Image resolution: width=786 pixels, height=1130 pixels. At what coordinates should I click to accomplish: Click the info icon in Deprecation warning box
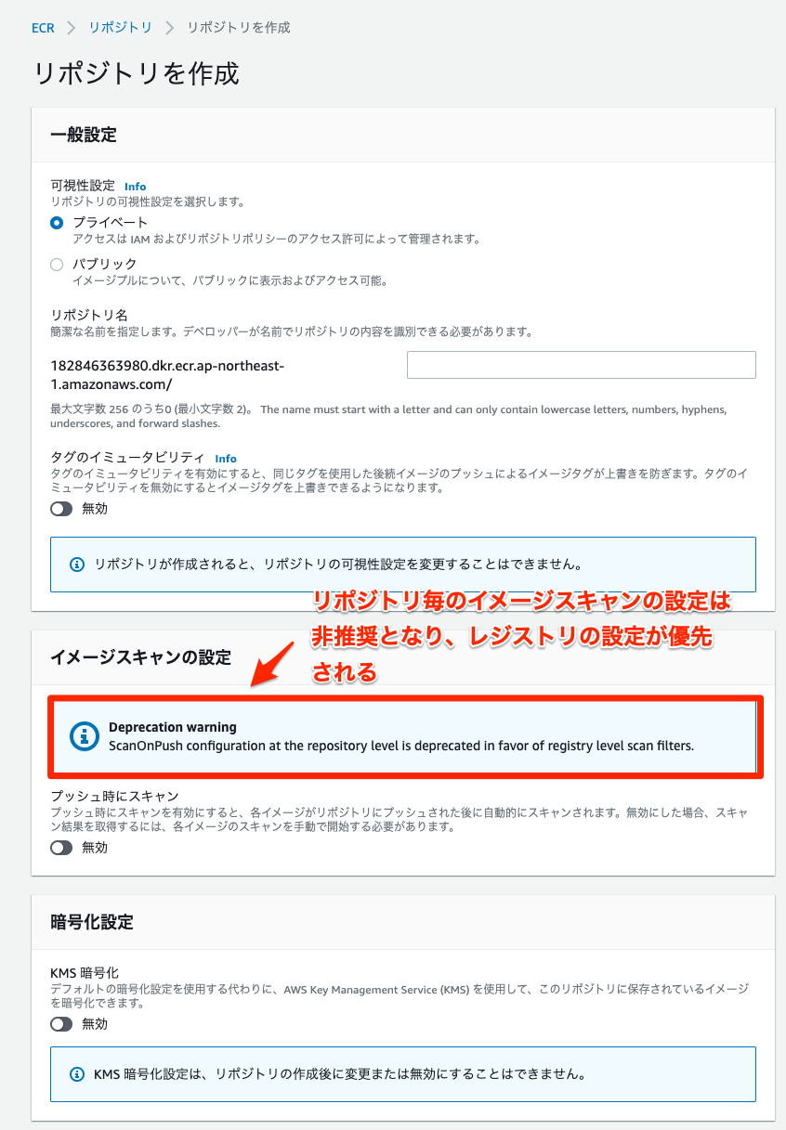click(x=85, y=736)
